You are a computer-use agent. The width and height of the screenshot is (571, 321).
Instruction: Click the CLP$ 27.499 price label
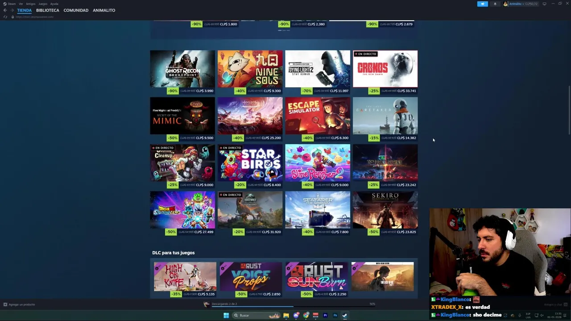tap(203, 232)
